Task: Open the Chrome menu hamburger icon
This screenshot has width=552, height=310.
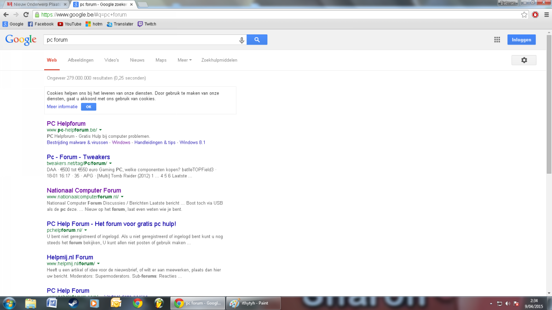Action: 546,15
